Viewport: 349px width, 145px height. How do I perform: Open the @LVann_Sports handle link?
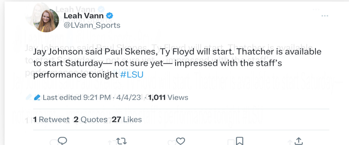92,25
